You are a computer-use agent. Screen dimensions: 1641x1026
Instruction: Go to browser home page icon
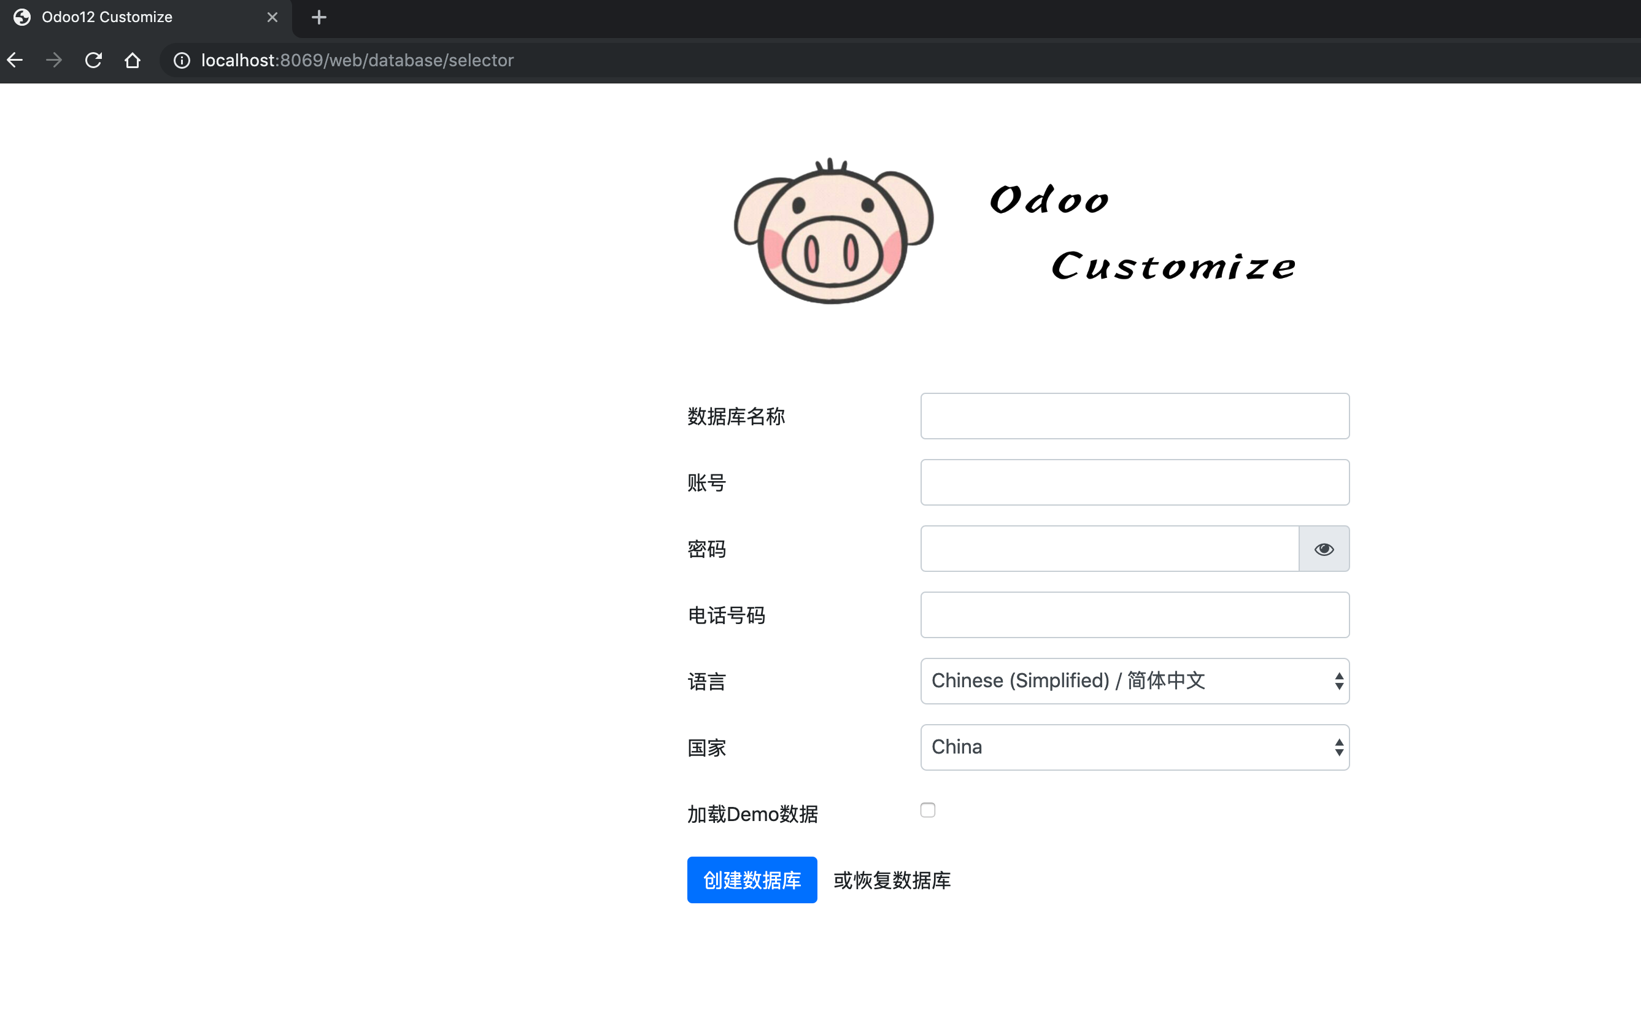click(x=133, y=60)
